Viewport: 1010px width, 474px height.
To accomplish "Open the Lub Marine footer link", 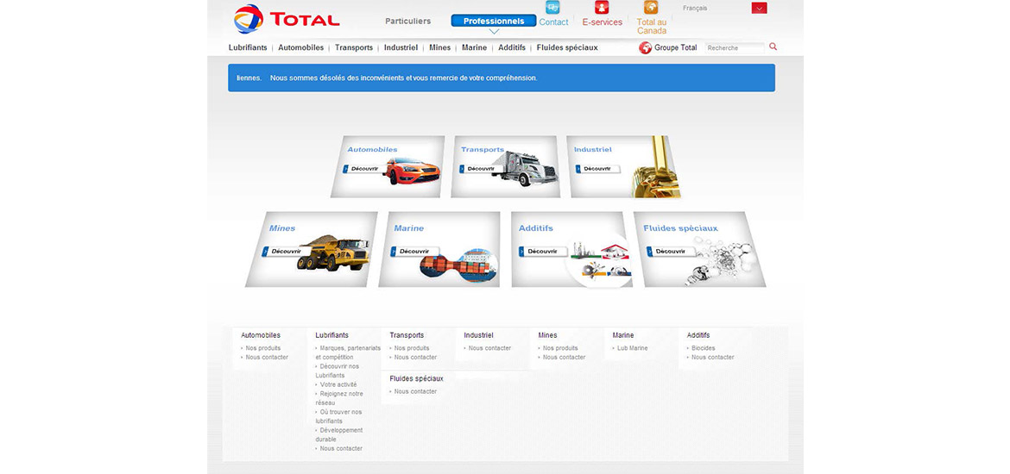I will (632, 348).
